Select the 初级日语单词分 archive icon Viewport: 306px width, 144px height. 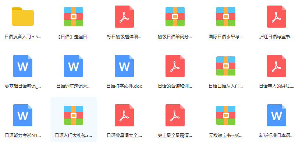pos(175,17)
